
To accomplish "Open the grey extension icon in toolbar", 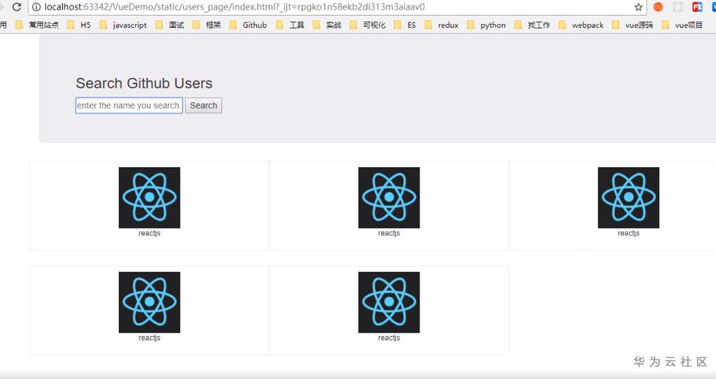I will click(x=678, y=7).
